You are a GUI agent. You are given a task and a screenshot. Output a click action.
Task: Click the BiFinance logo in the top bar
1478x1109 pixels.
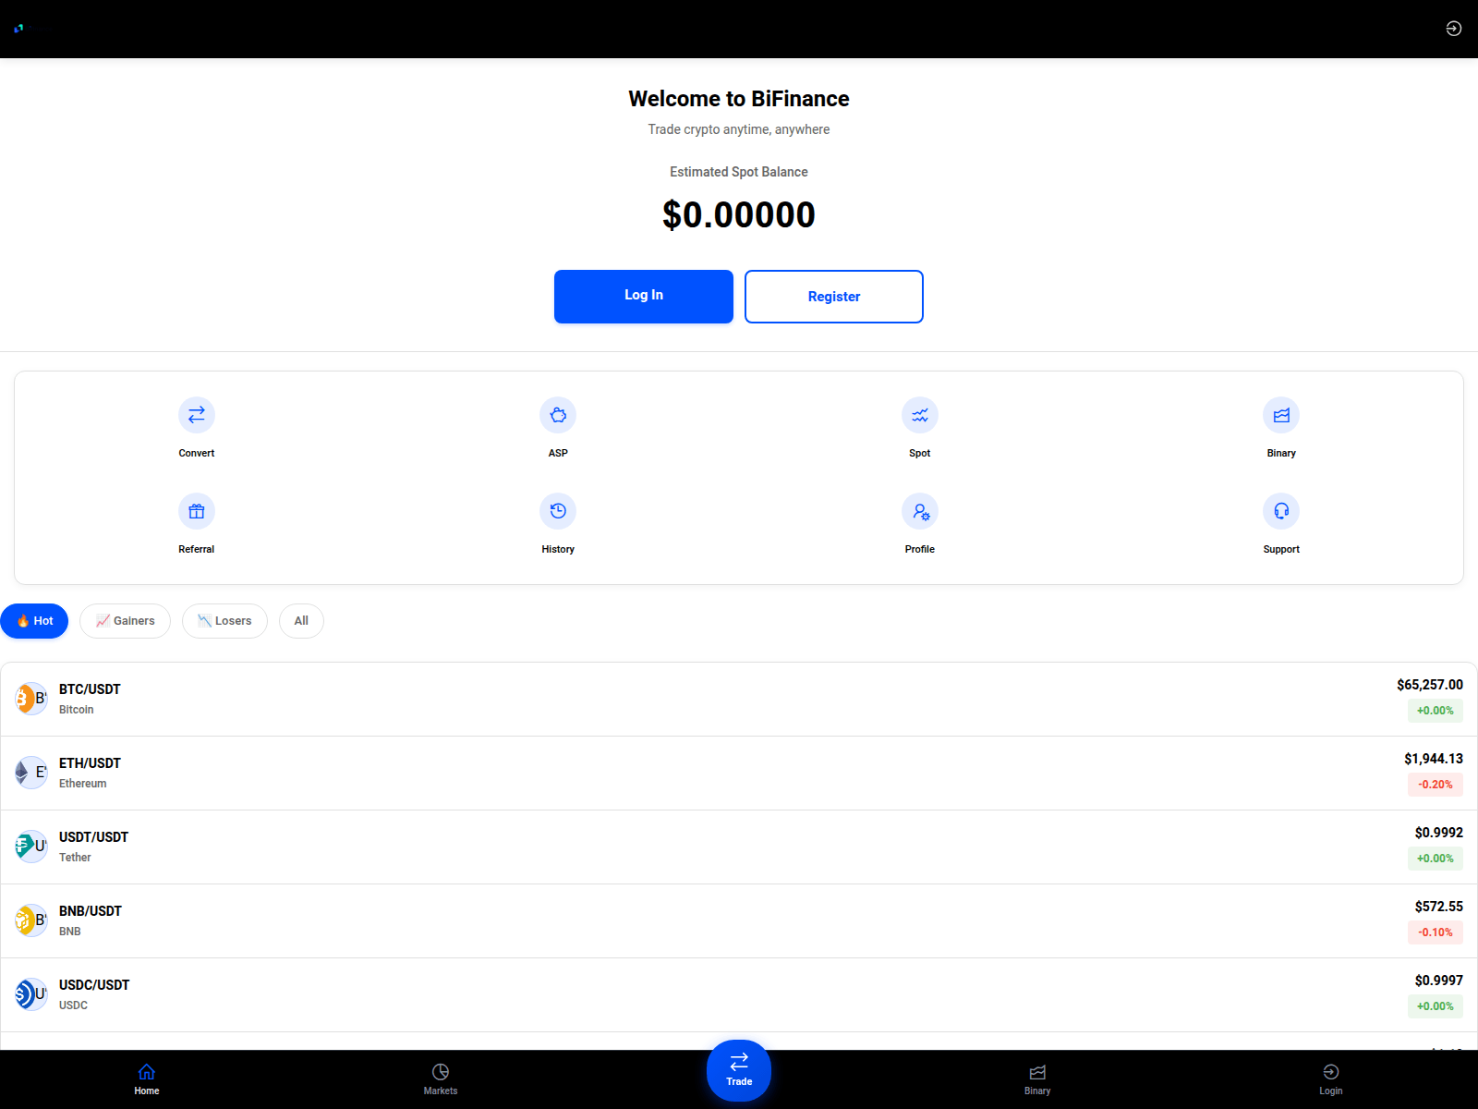18,29
